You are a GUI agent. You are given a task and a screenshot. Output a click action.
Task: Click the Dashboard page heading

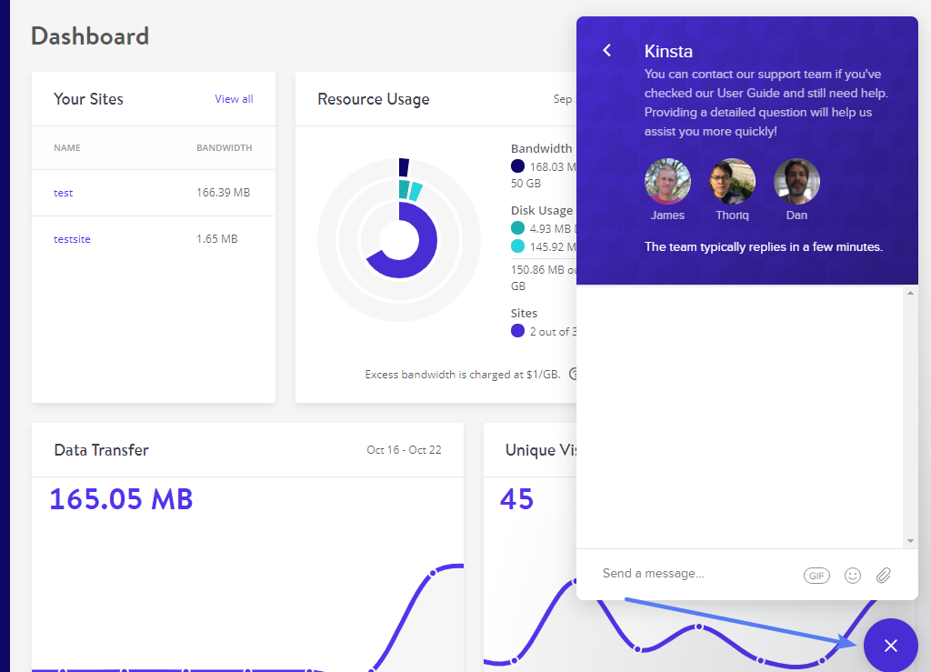coord(90,36)
